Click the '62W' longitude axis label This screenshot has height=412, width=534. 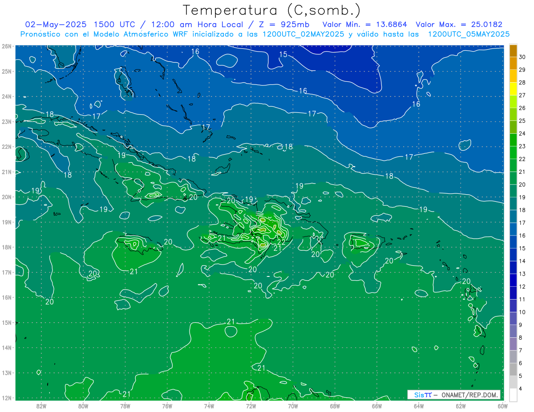tap(461, 406)
